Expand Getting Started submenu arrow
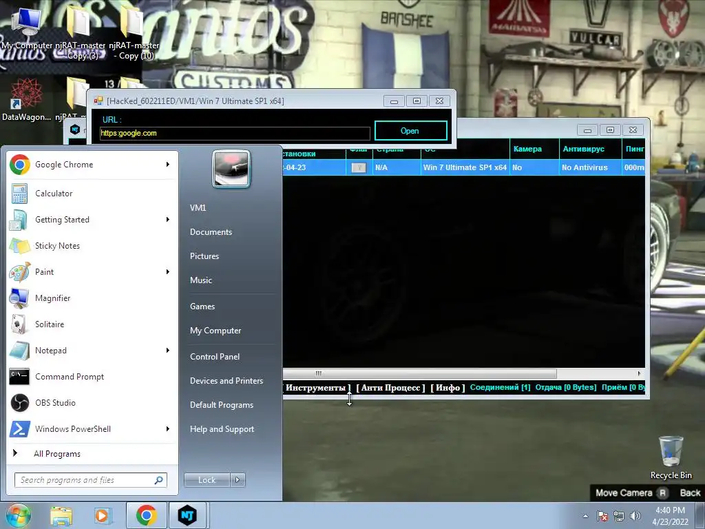705x529 pixels. click(168, 220)
